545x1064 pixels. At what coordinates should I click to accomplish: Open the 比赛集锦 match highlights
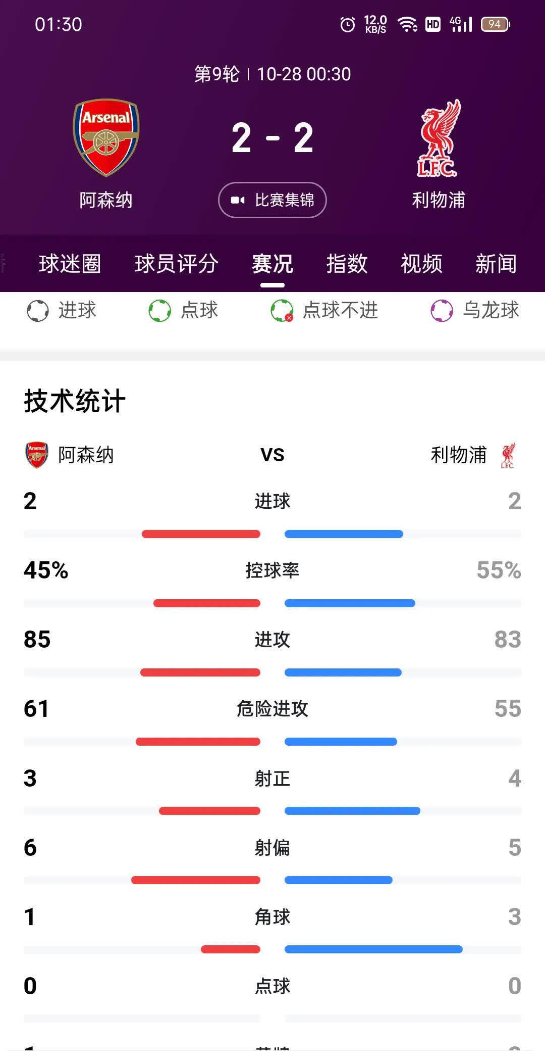272,200
